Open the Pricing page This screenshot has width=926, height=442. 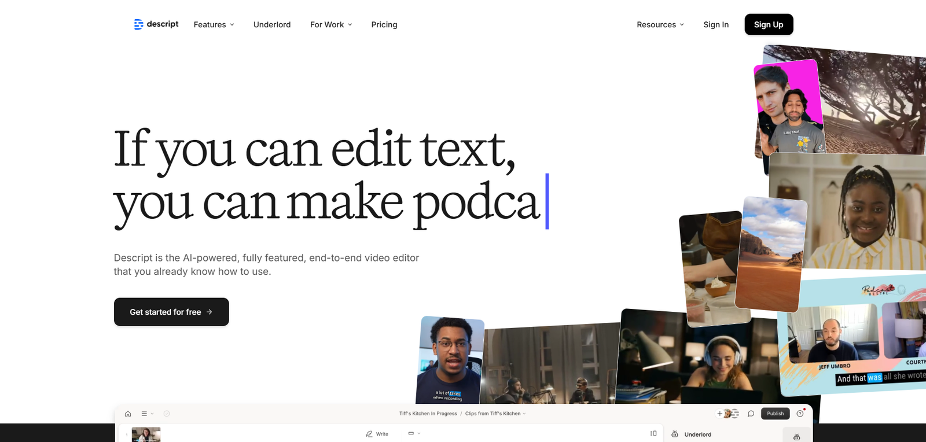(384, 24)
